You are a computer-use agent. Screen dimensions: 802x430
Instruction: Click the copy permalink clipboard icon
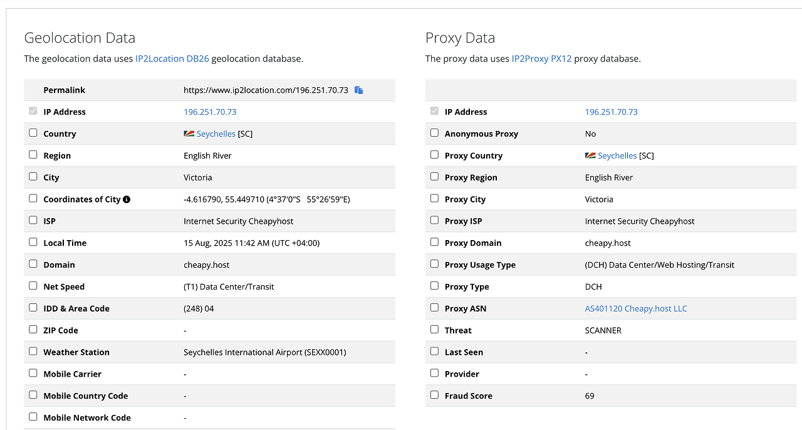pyautogui.click(x=359, y=90)
